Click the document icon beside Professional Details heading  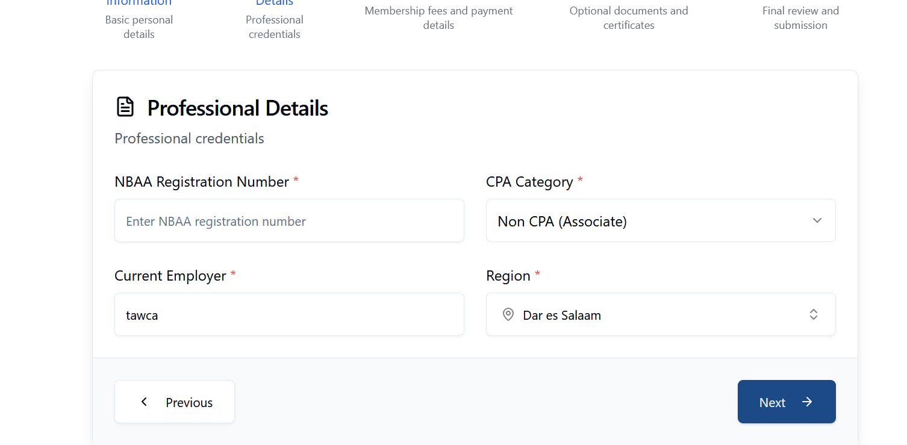125,107
